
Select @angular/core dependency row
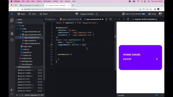[30, 79]
